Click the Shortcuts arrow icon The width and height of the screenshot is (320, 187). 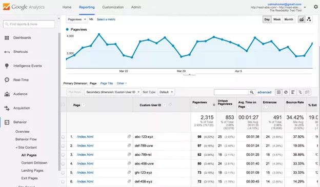coord(7,52)
